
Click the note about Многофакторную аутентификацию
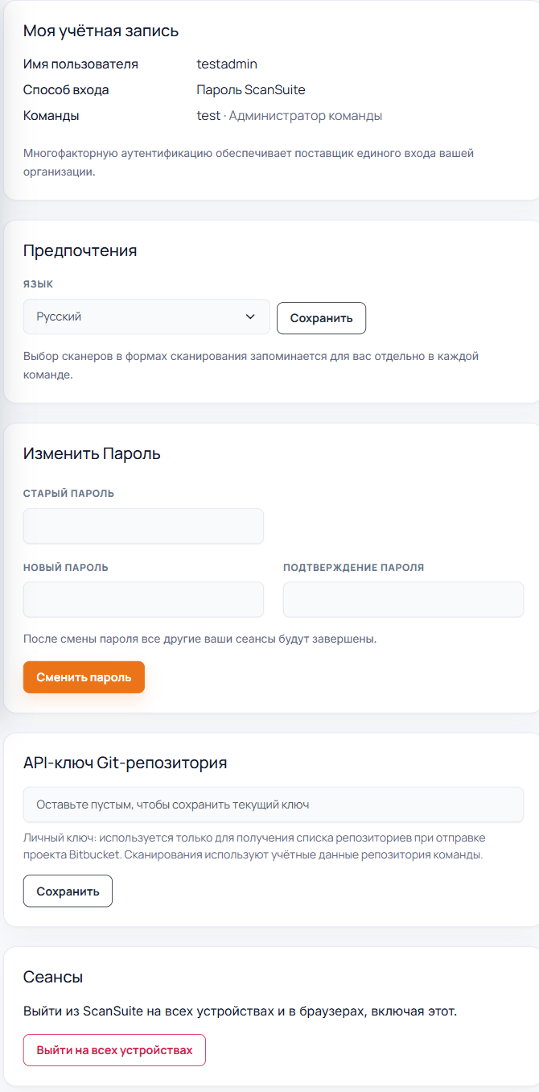(249, 162)
